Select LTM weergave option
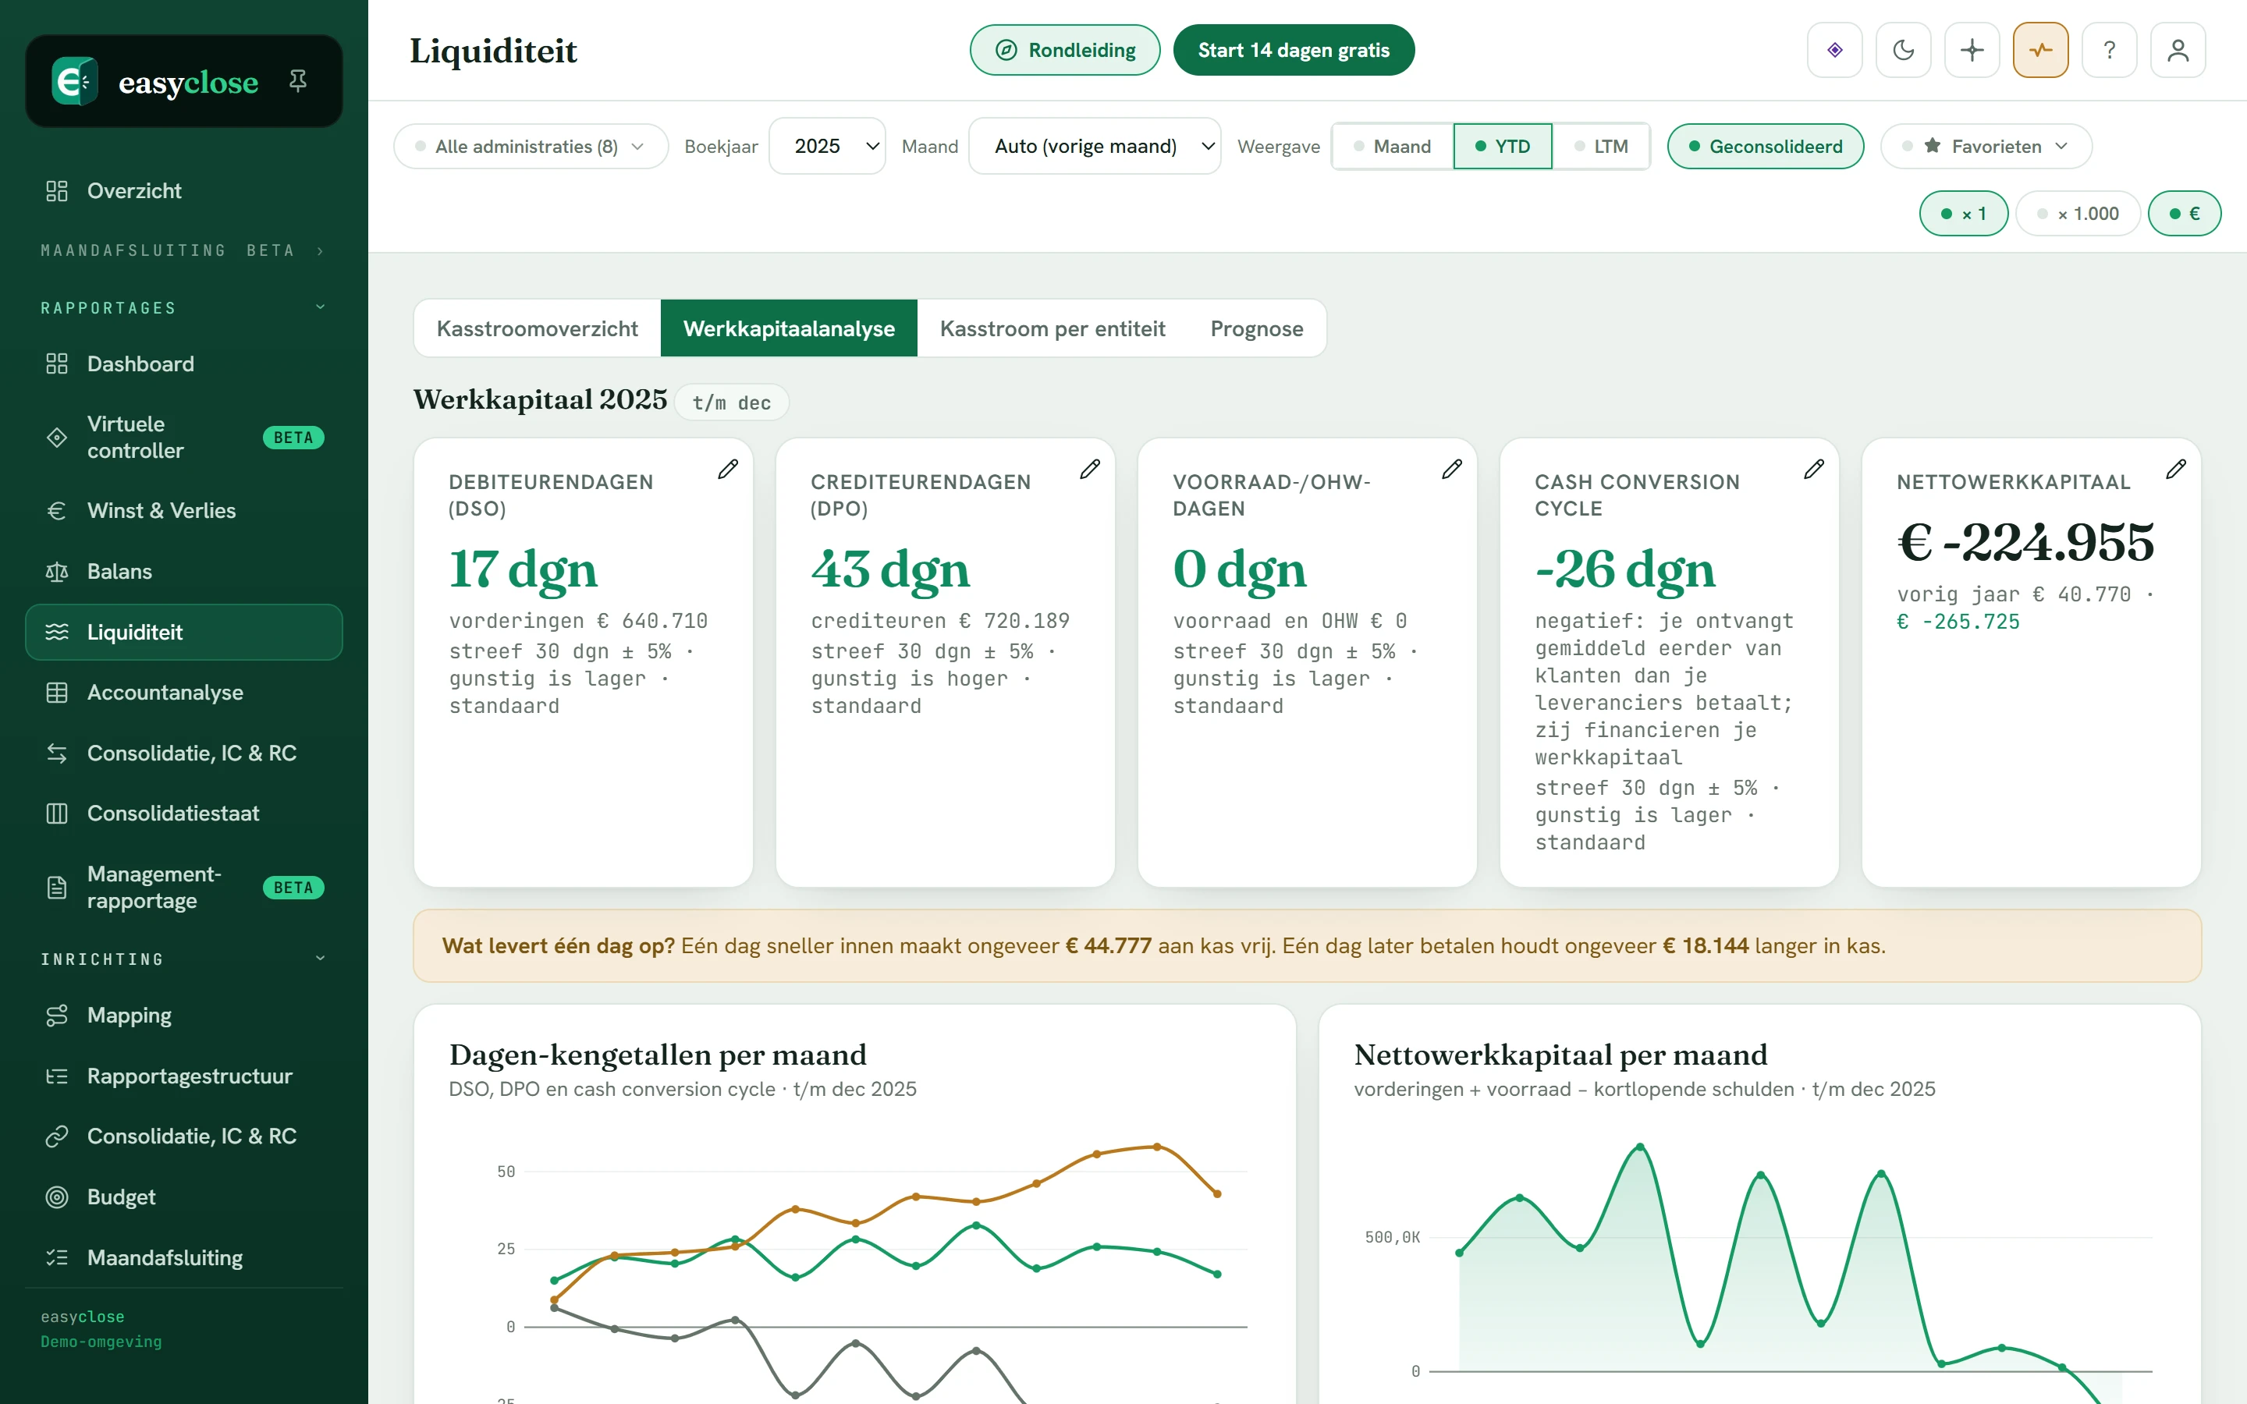The width and height of the screenshot is (2247, 1404). pyautogui.click(x=1601, y=147)
